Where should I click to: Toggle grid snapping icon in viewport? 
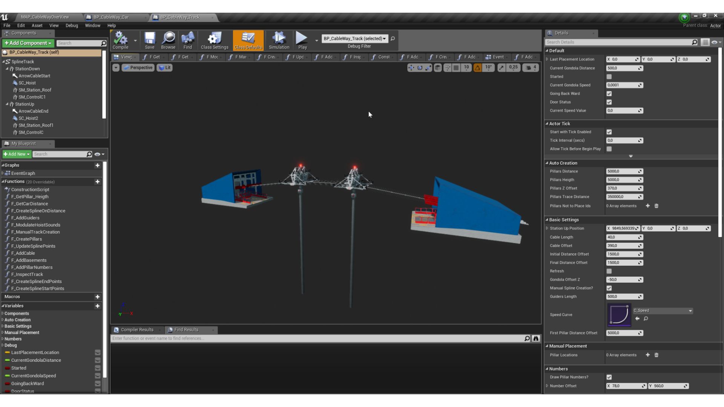click(x=456, y=67)
